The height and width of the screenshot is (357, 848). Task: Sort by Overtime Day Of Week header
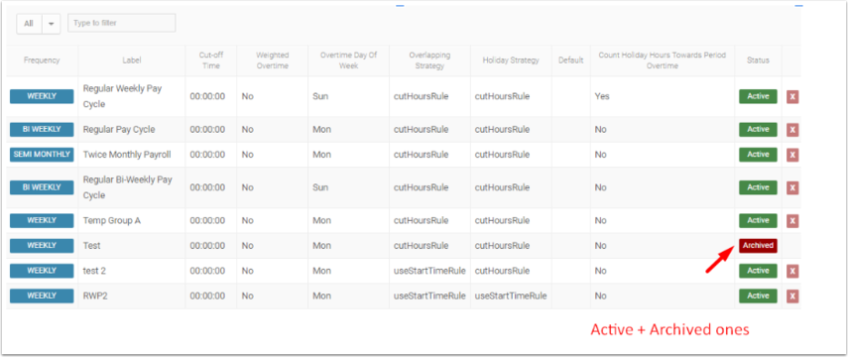pos(348,60)
